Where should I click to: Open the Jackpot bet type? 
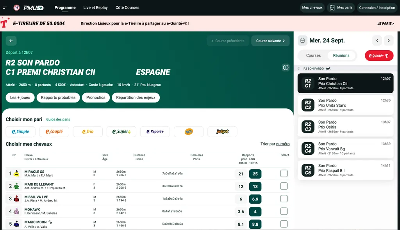(x=223, y=131)
